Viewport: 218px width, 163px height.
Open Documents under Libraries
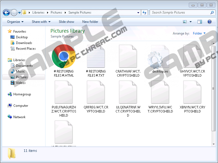click(24, 66)
